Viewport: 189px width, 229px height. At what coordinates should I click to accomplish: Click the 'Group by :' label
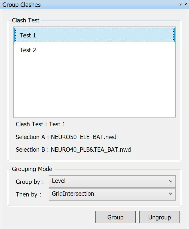coord(30,182)
